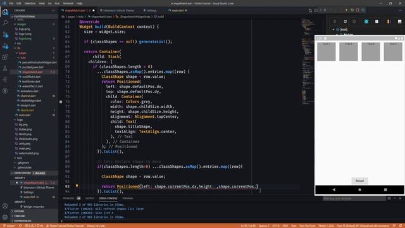
Task: Click the Explorer more actions ellipsis
Action: pyautogui.click(x=53, y=11)
